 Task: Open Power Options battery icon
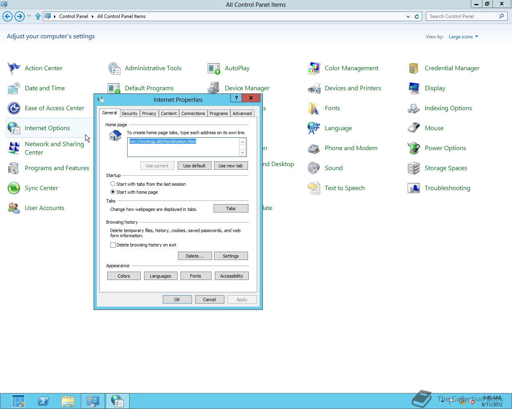coord(414,148)
